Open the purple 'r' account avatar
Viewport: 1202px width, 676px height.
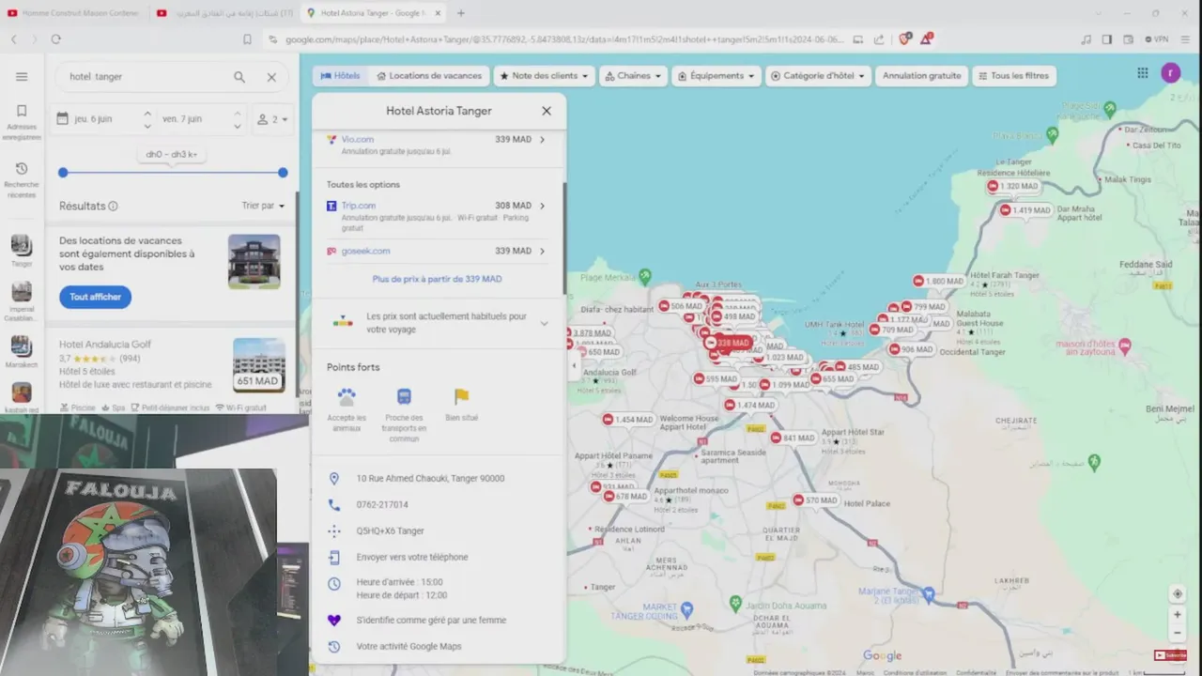(1170, 73)
